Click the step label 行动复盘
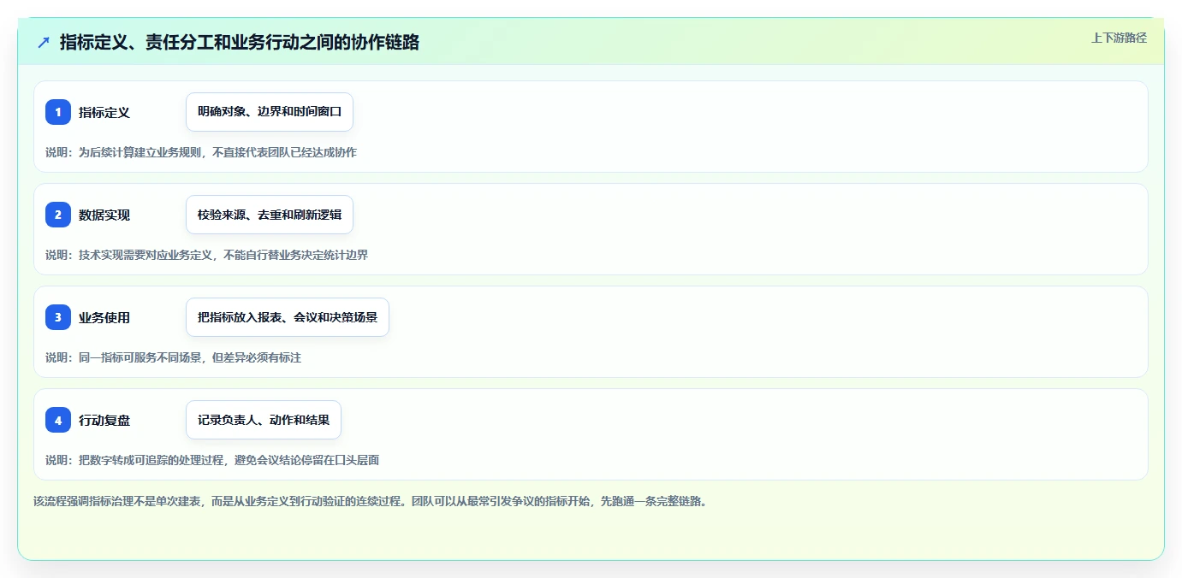The width and height of the screenshot is (1182, 578). tap(104, 420)
